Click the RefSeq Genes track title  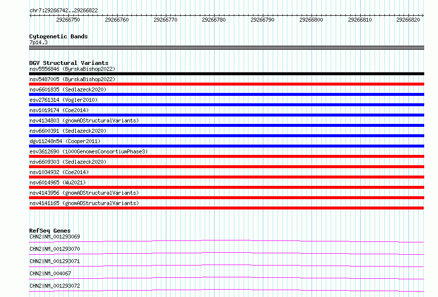point(50,231)
